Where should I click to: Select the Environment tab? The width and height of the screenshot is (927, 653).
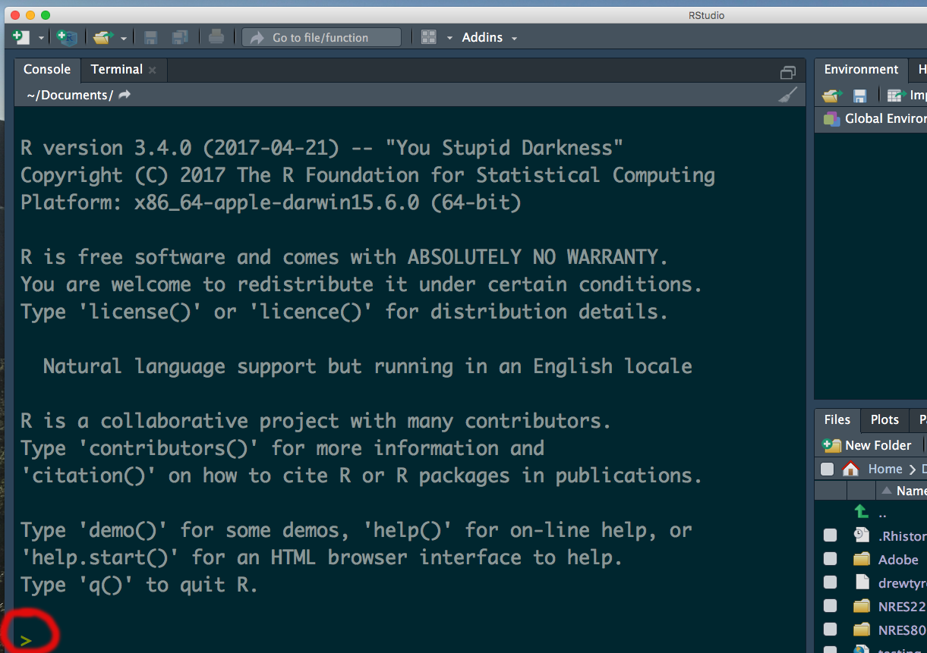[861, 69]
